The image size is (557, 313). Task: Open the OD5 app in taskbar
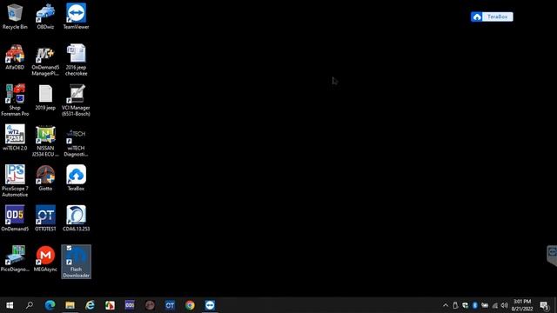[130, 305]
